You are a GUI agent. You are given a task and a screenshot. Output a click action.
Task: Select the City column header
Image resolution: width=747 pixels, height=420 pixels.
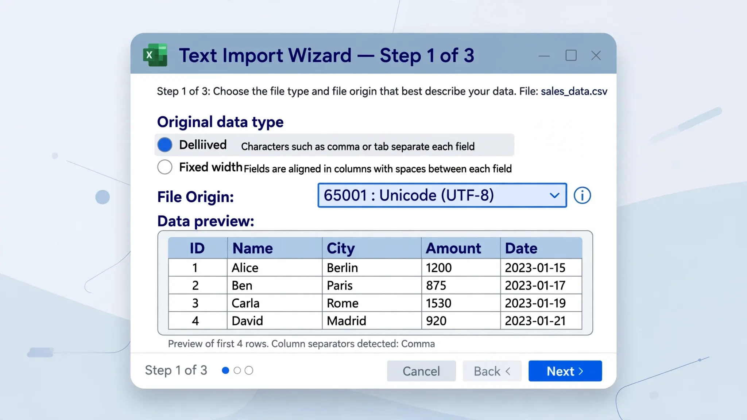(372, 248)
